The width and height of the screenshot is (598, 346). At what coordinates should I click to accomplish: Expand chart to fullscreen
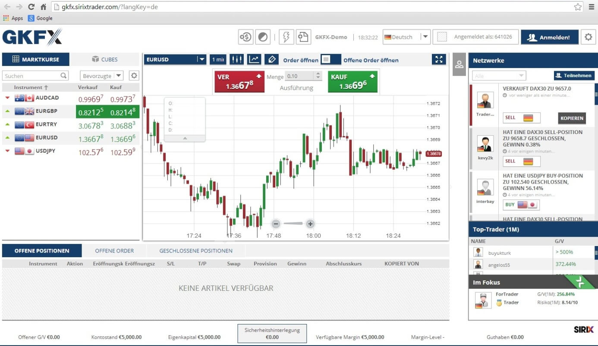click(439, 59)
